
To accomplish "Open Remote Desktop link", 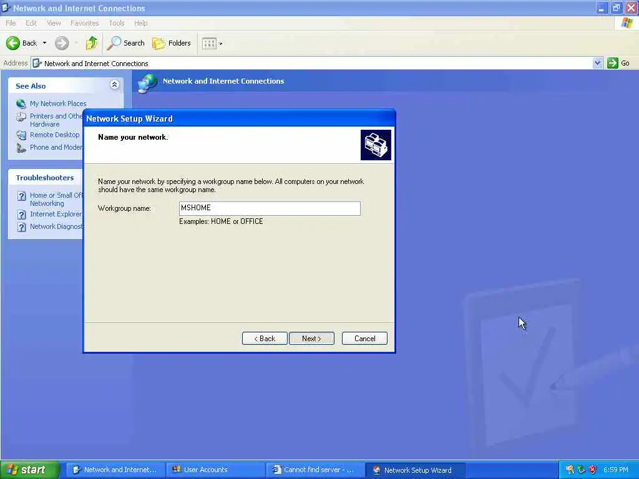I will [x=55, y=135].
